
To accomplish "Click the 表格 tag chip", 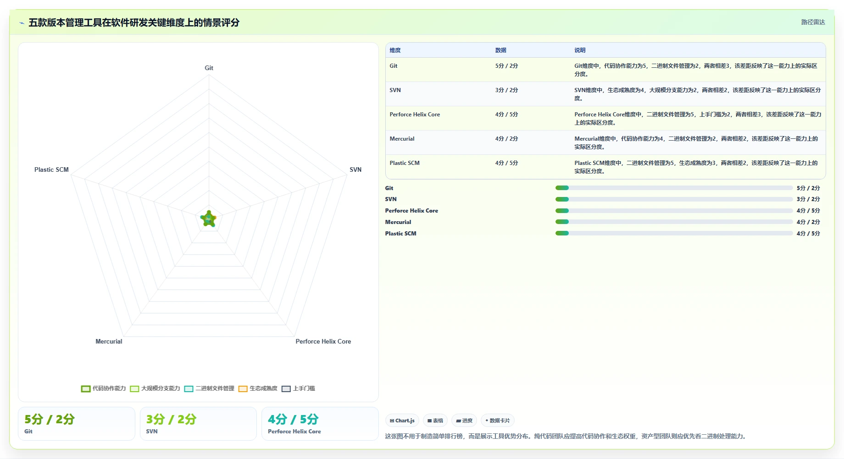I will click(435, 421).
